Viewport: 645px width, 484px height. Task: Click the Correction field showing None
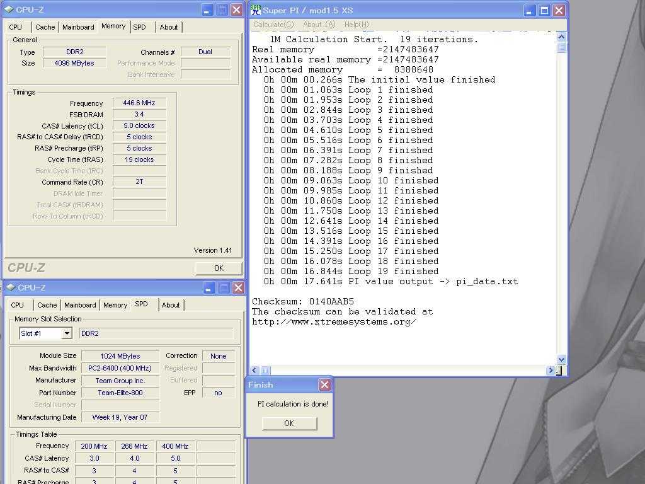tap(218, 356)
